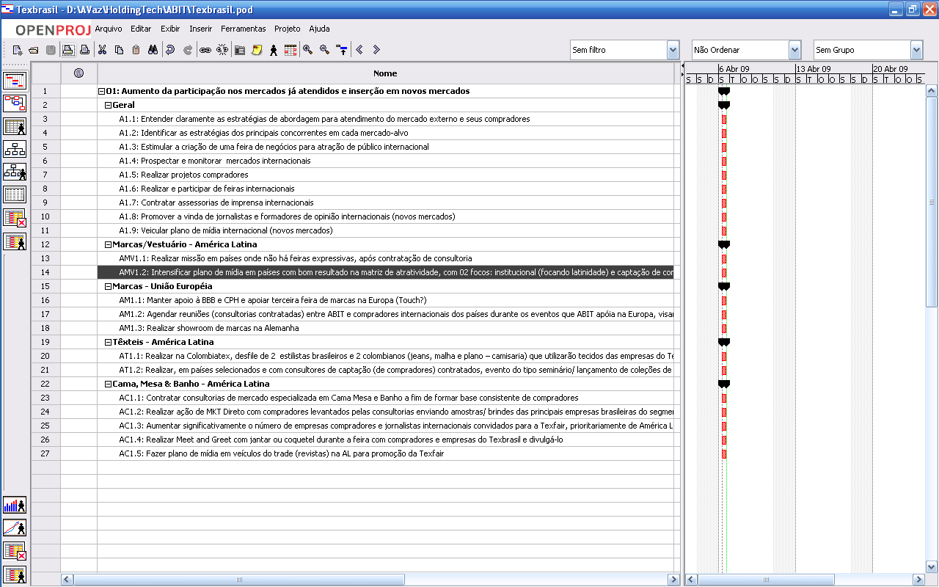This screenshot has width=939, height=587.
Task: Open task notes with the yellow note icon
Action: click(256, 50)
